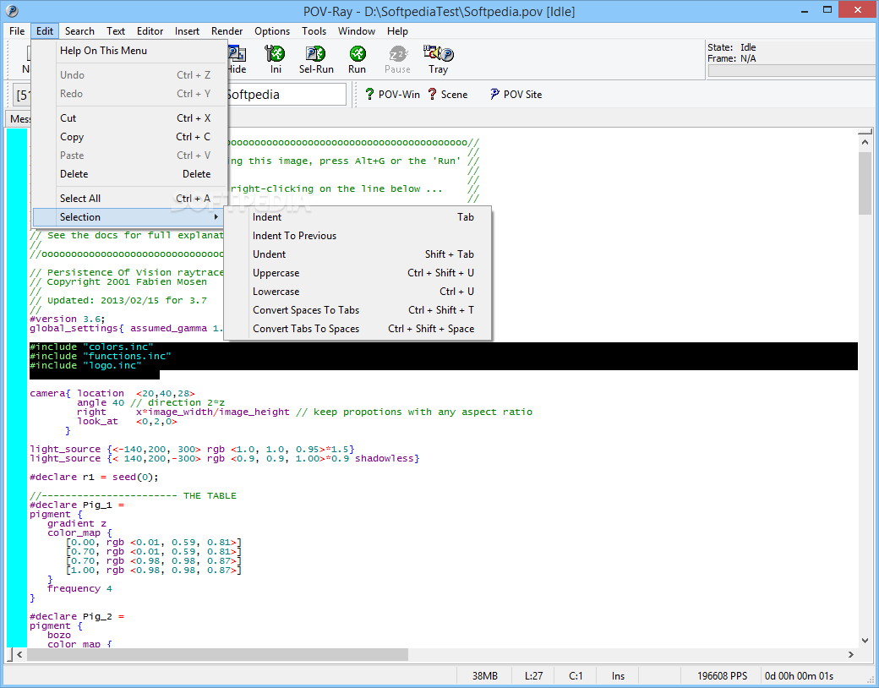
Task: Choose Indent in Selection submenu
Action: [x=358, y=217]
